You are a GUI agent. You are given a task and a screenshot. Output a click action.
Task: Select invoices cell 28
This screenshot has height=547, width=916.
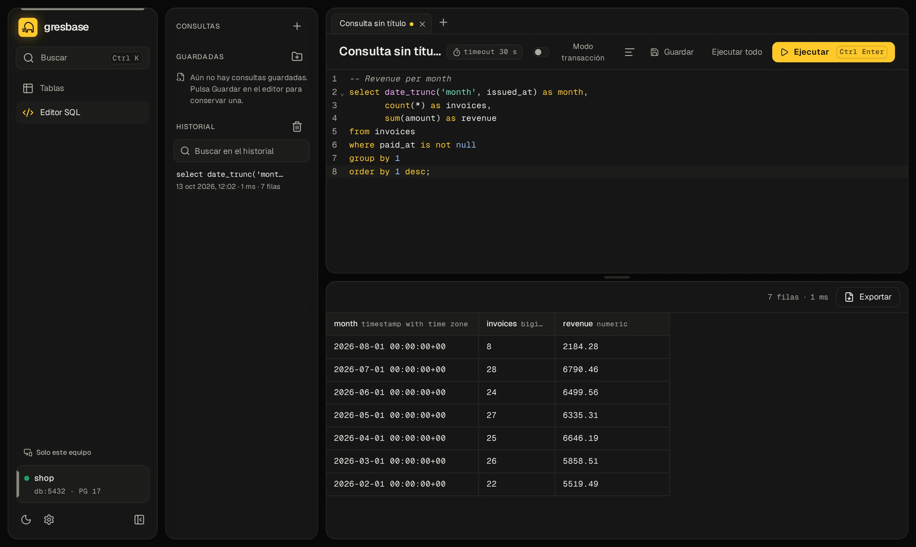coord(517,370)
